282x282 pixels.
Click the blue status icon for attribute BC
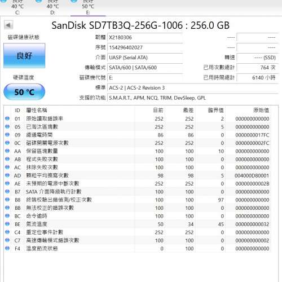7,216
